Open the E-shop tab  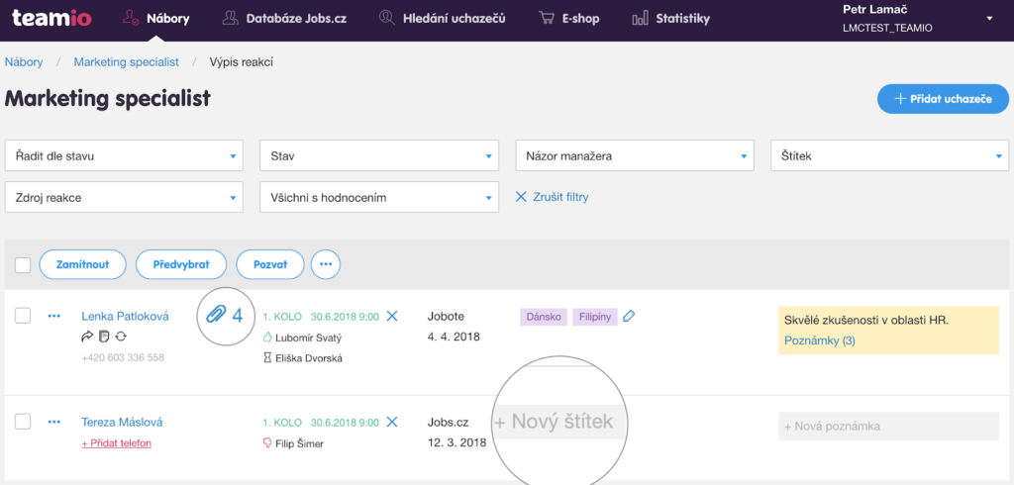point(569,18)
